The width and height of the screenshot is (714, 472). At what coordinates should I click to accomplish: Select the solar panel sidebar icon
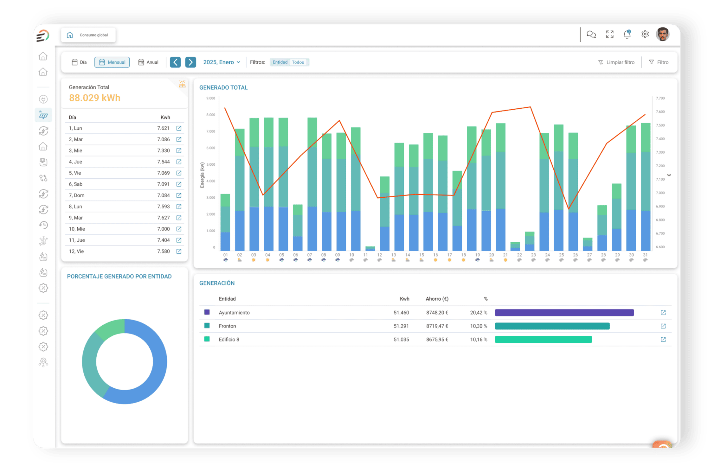click(x=43, y=115)
